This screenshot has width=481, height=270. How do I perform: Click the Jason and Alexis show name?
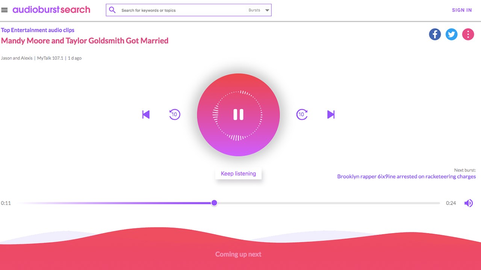tap(17, 58)
